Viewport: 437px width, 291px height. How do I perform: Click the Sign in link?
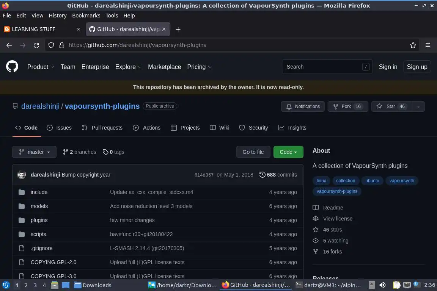tap(388, 67)
